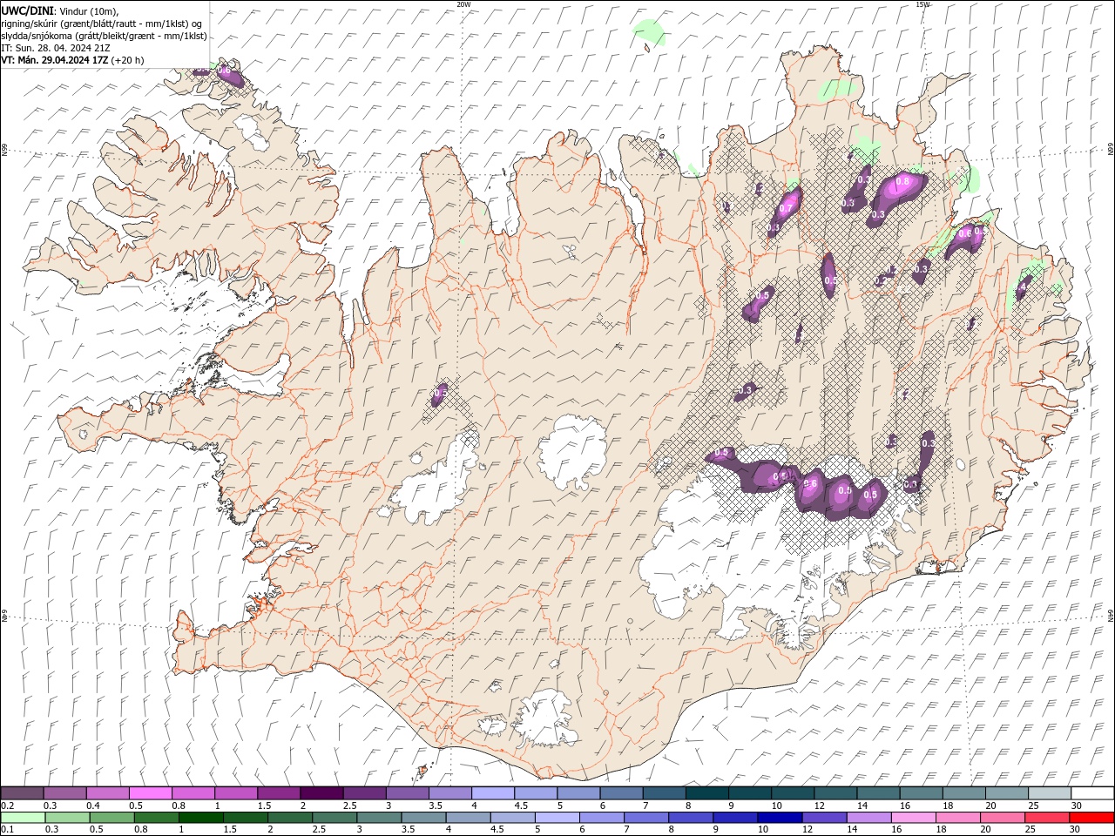Pick the crimson 25–30 swatch, lower scale
1115x836 pixels.
coord(1046,818)
